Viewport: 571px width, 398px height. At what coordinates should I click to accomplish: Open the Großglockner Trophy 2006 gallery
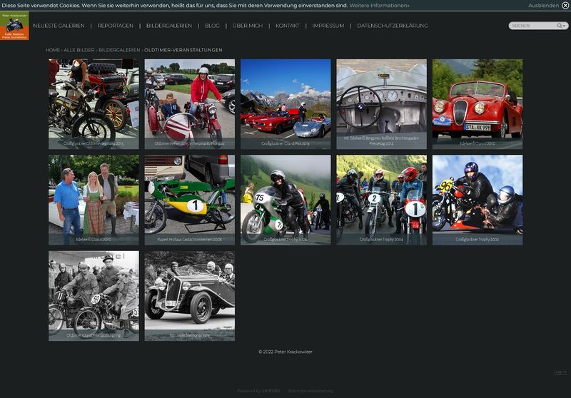point(285,200)
